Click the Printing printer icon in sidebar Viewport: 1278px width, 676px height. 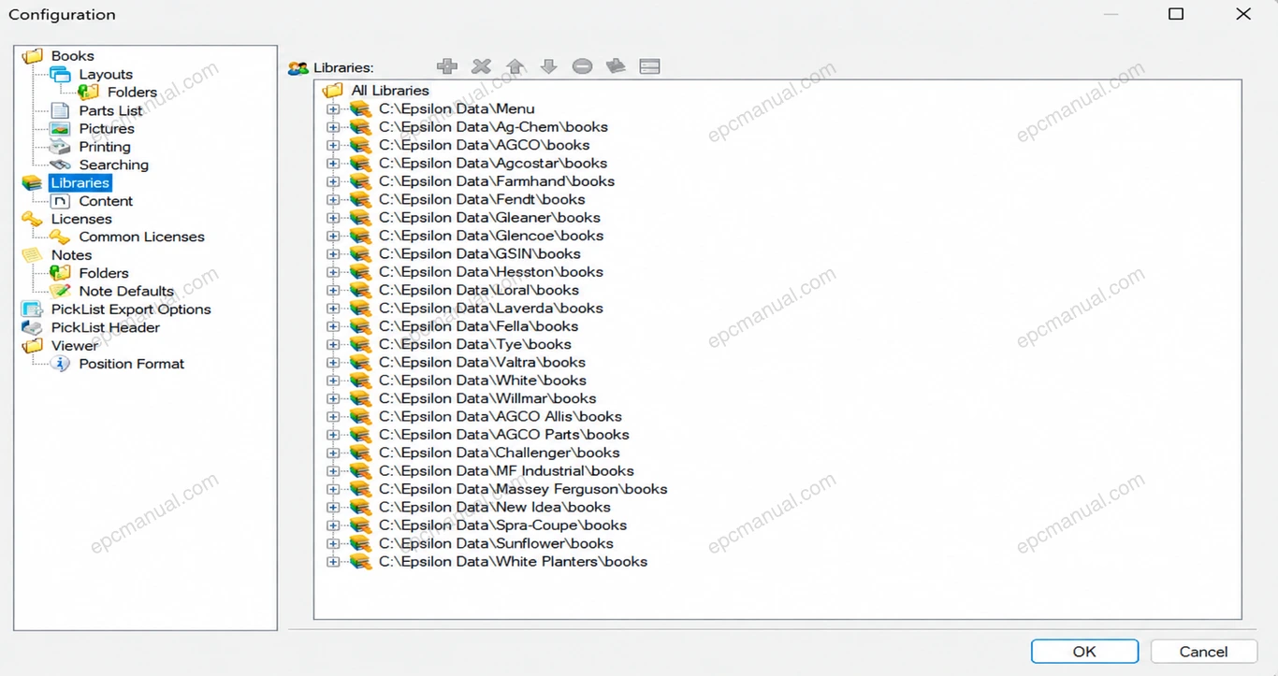(60, 147)
